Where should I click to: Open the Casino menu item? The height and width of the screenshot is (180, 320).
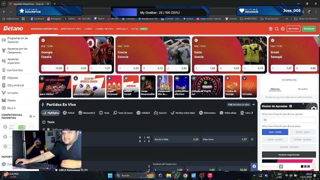pyautogui.click(x=88, y=29)
